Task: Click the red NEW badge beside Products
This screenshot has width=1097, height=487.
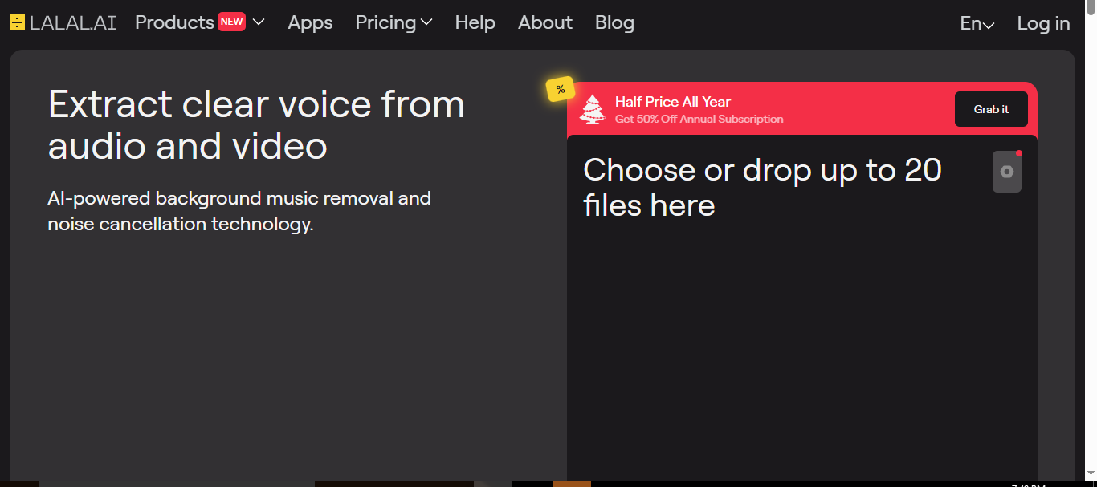Action: (231, 22)
